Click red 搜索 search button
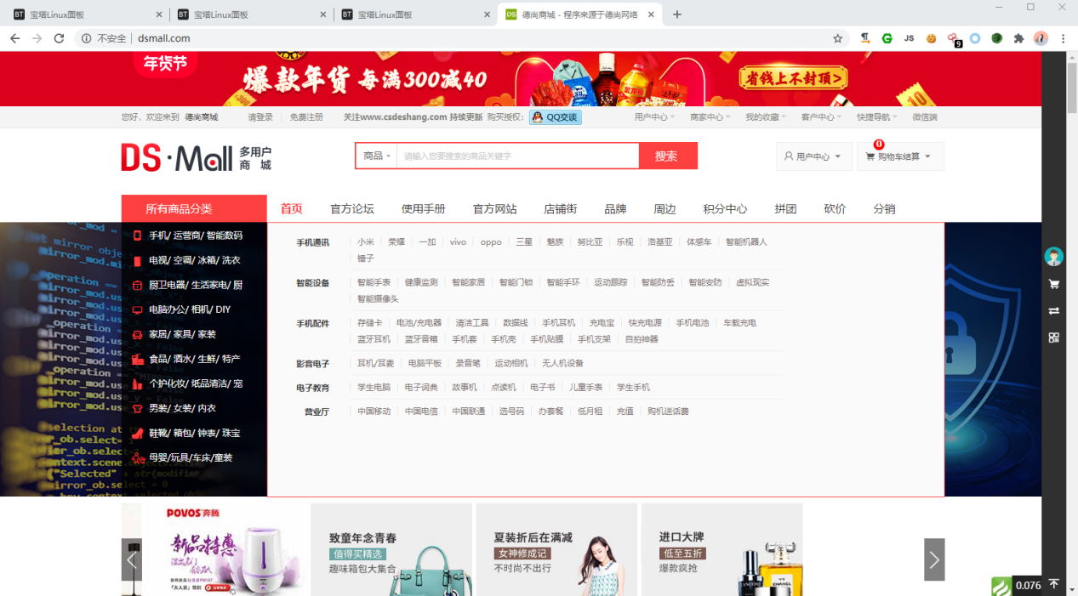This screenshot has height=596, width=1078. (668, 156)
